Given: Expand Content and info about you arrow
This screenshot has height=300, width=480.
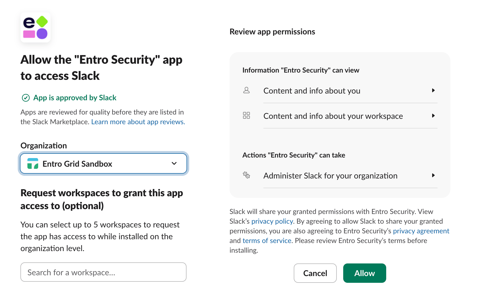Looking at the screenshot, I should click(433, 90).
